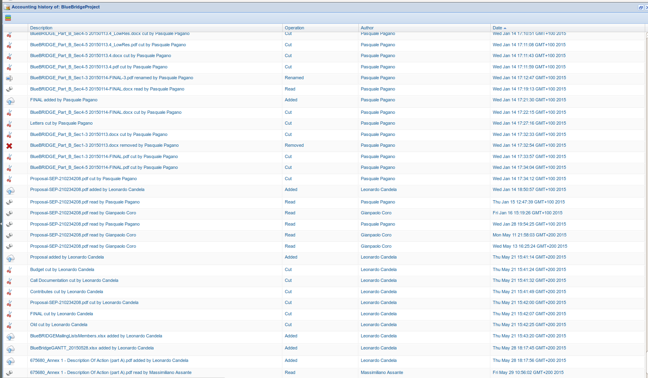
Task: Open 'Call Documentation cut by Leonardo Candela' entry
Action: click(74, 281)
